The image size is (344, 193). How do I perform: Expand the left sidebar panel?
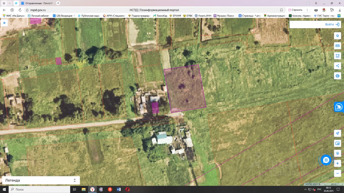[x=4, y=23]
